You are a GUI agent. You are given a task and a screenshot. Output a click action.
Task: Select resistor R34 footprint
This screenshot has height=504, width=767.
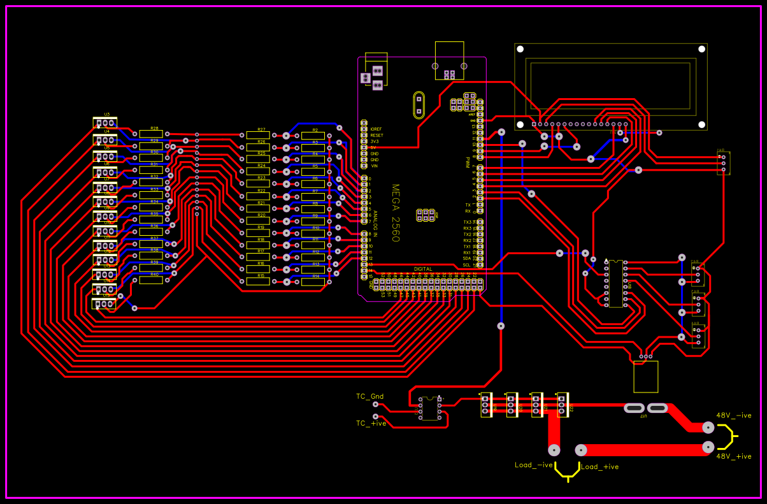[x=151, y=207]
